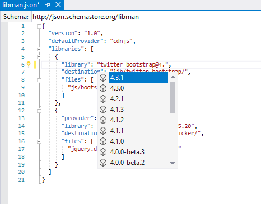Image resolution: width=261 pixels, height=204 pixels.
Task: Collapse the files array on line 16
Action: coord(39,141)
